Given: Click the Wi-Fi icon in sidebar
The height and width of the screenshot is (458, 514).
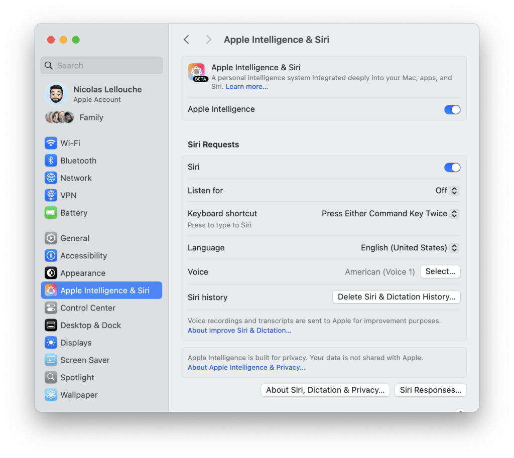Looking at the screenshot, I should click(x=51, y=143).
